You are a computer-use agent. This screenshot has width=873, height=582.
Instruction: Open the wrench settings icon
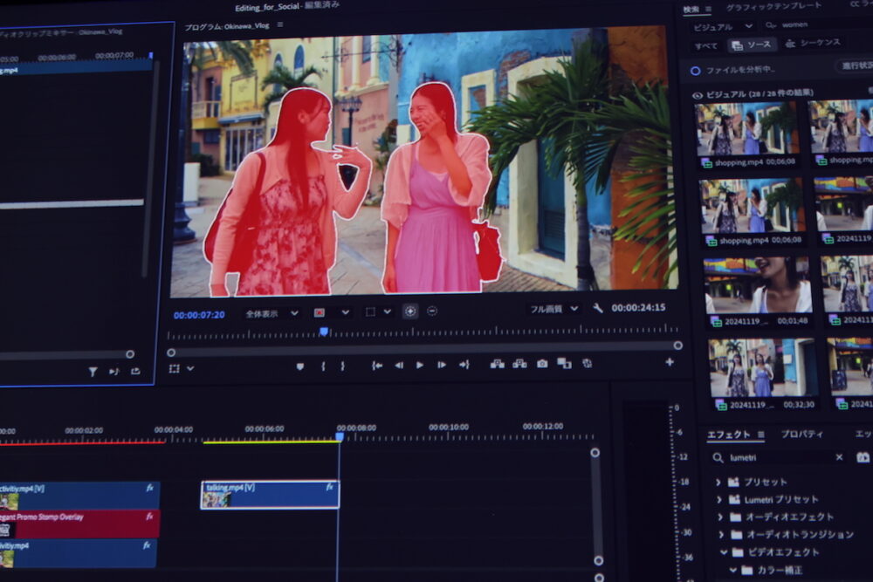[x=598, y=309]
